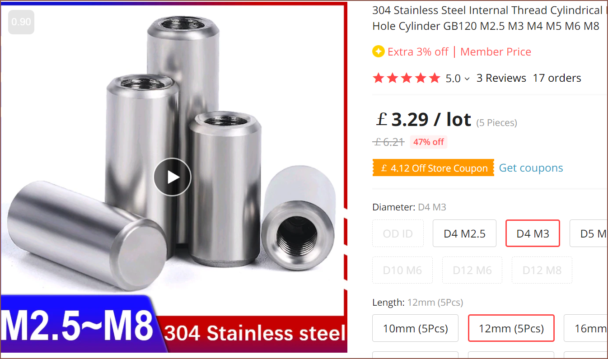The width and height of the screenshot is (608, 359).
Task: Select the D4 M3 diameter option
Action: click(x=533, y=233)
